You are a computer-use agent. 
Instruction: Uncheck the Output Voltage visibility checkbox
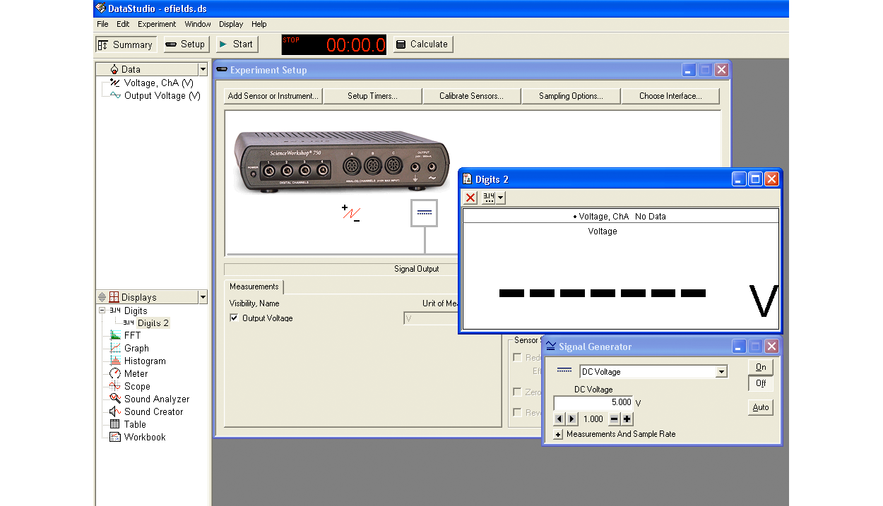pos(234,318)
